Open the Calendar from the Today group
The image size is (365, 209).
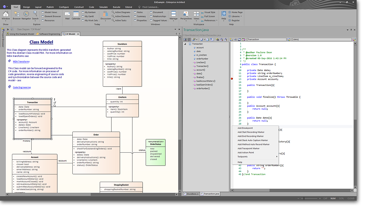point(76,14)
